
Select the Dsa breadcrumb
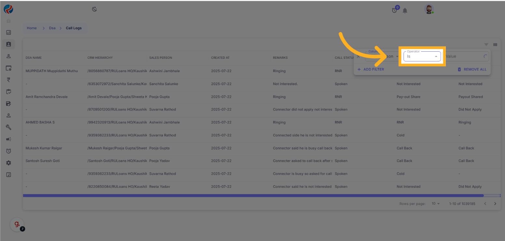52,28
